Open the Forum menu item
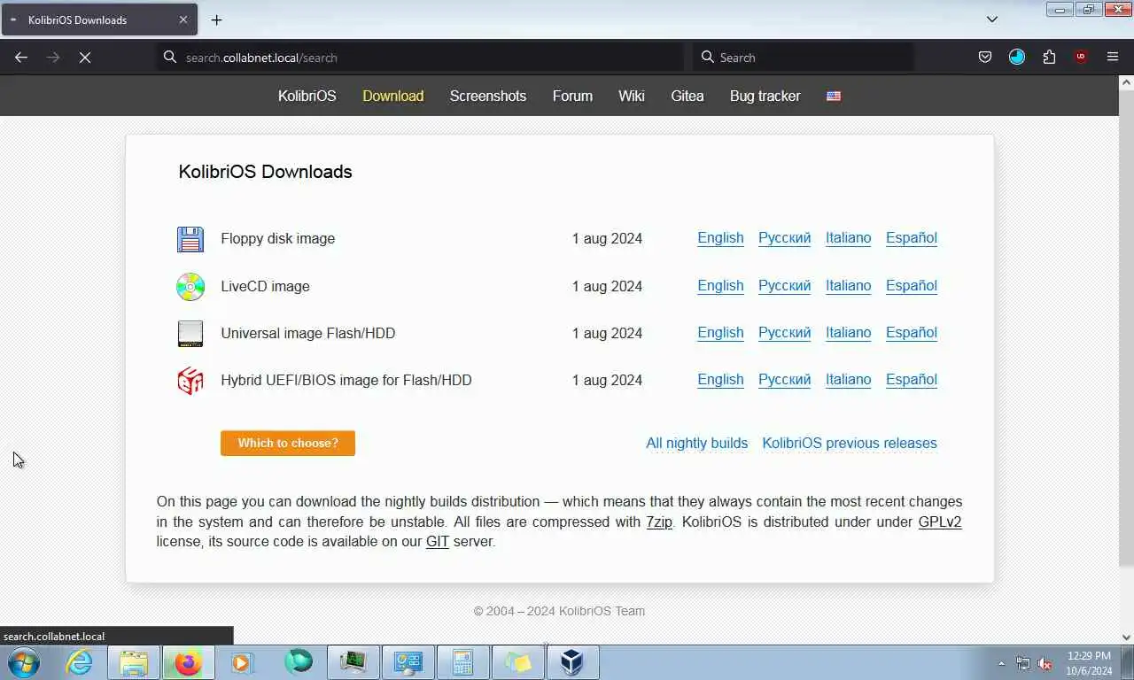The width and height of the screenshot is (1134, 680). tap(572, 96)
